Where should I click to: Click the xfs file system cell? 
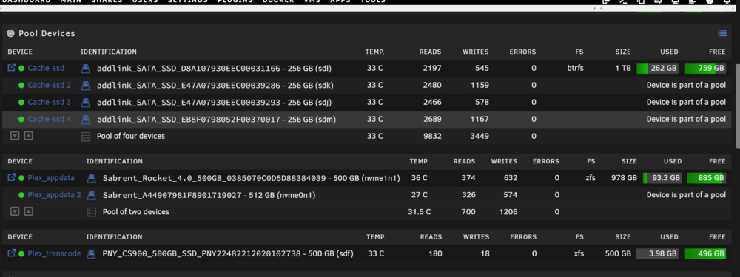point(579,254)
